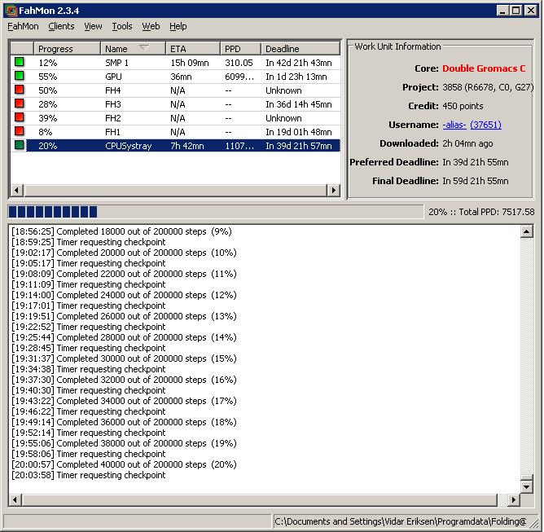Maximize the FahMon window
Screen dimensions: 544x532
click(x=515, y=11)
